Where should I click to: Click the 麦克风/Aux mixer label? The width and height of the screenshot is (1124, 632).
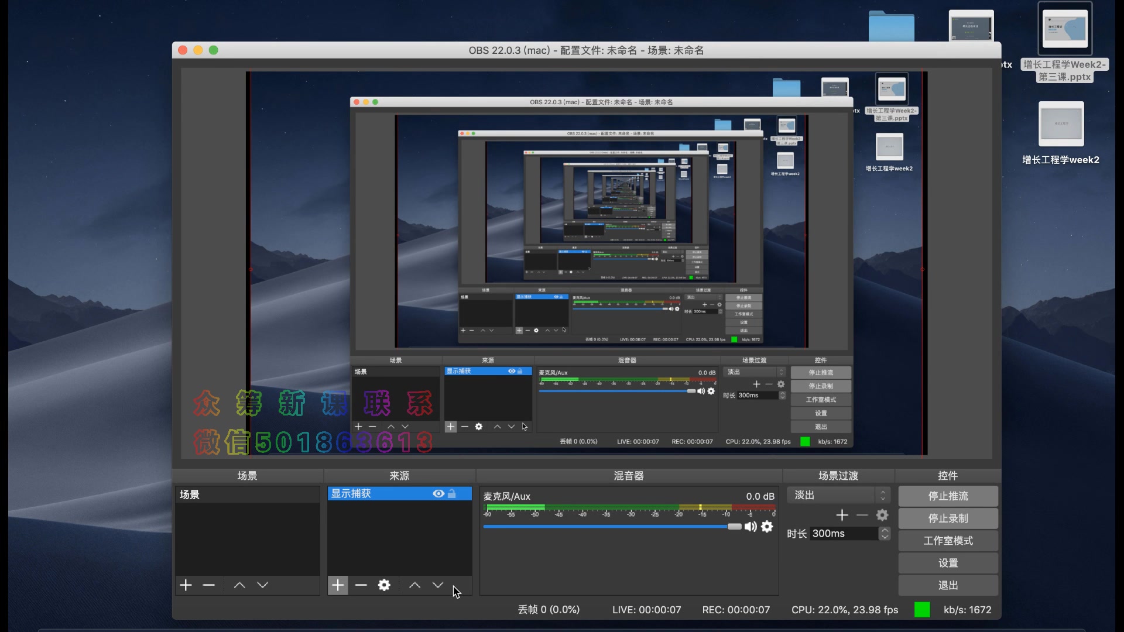pos(507,496)
